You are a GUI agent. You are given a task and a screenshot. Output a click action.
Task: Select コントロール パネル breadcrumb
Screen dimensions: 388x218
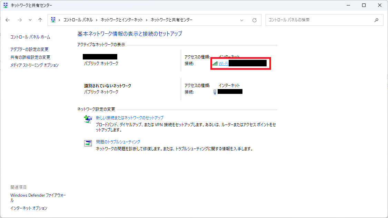78,20
